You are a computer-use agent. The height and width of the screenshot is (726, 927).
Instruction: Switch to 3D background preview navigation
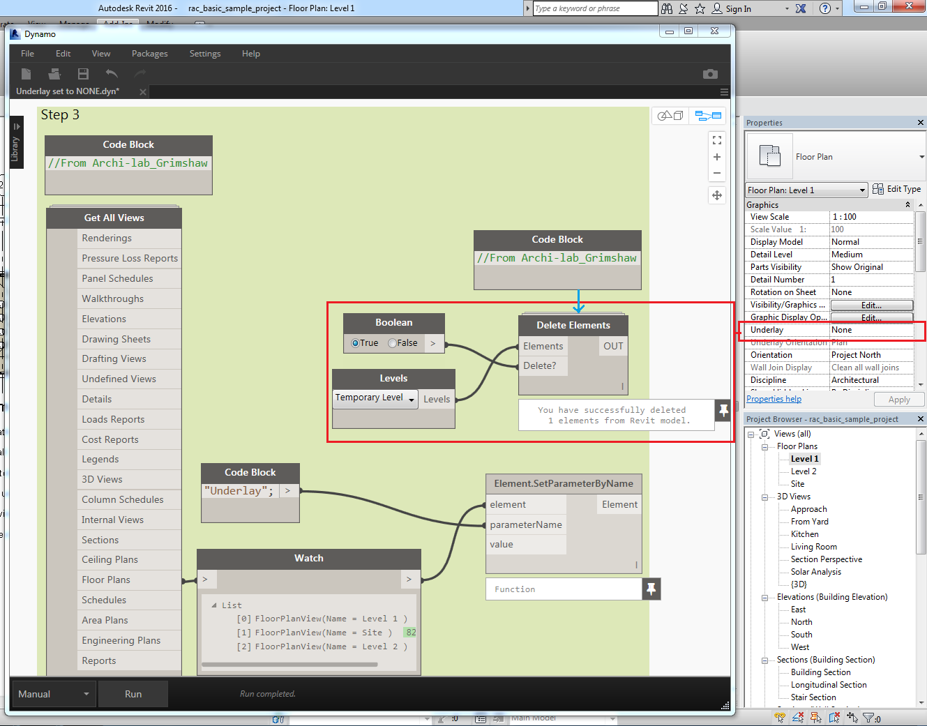click(670, 115)
